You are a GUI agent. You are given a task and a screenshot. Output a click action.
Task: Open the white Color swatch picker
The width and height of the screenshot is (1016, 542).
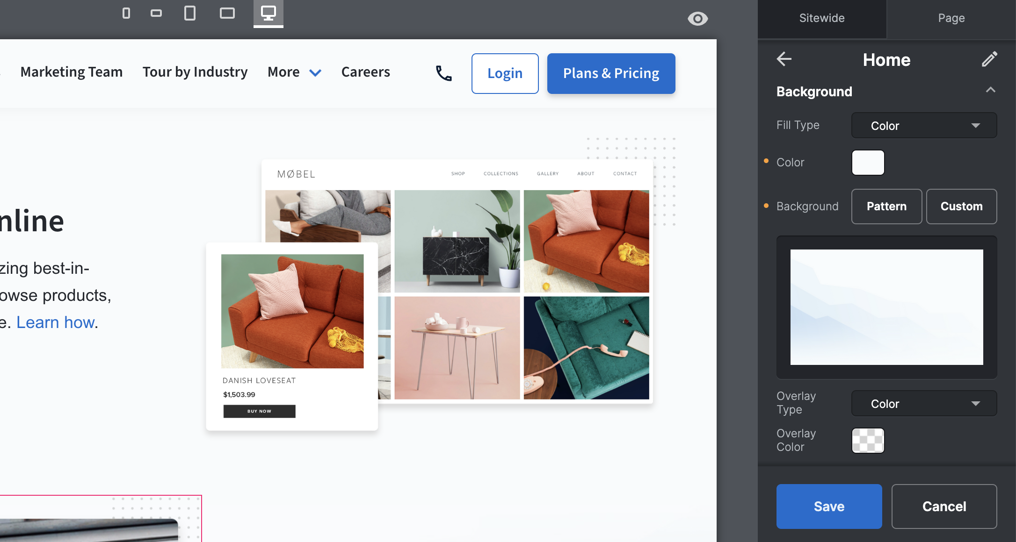tap(868, 163)
